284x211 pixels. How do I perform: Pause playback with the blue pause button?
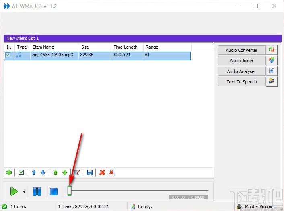[x=37, y=191]
